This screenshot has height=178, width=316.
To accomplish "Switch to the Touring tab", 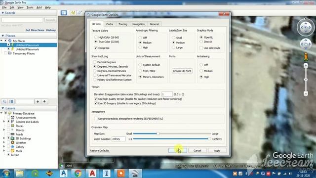I will 123,24.
